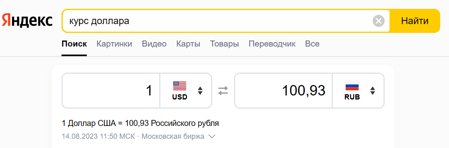Viewport: 449px width, 148px height.
Task: Switch to the Картинки tab
Action: pos(114,44)
